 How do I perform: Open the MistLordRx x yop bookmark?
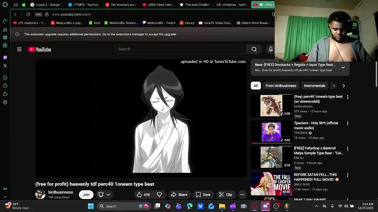[x=67, y=23]
